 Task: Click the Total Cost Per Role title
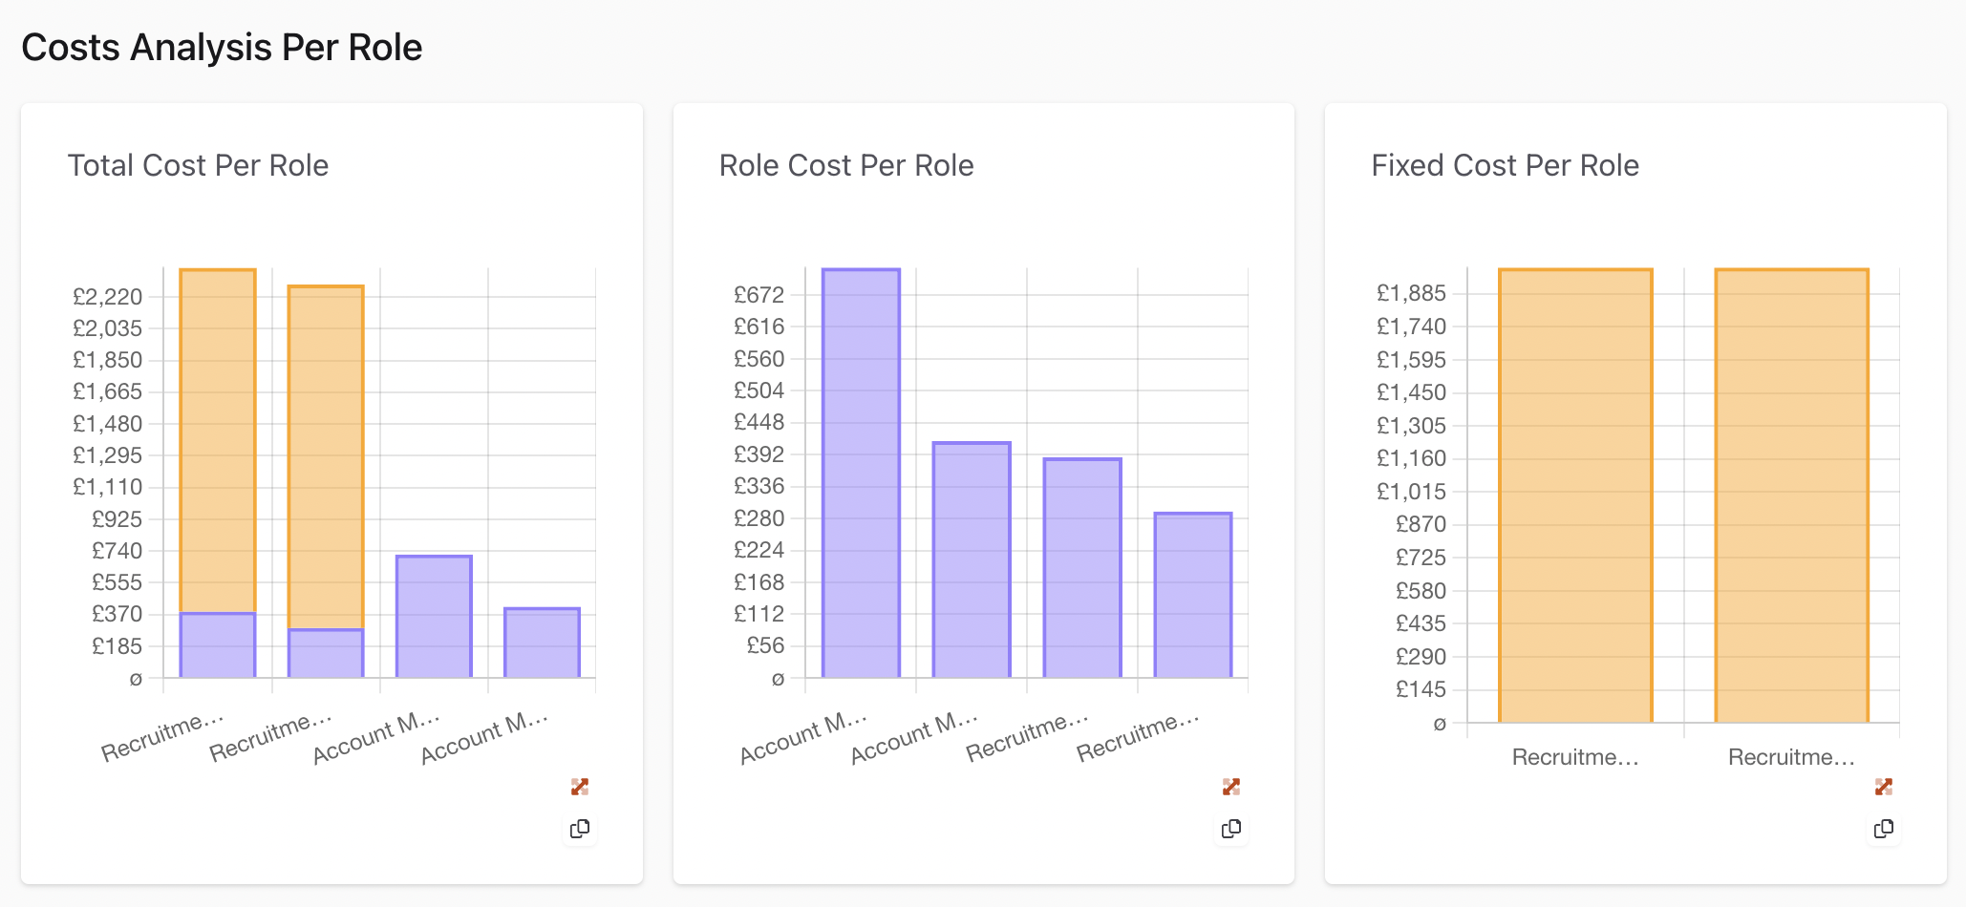[198, 165]
